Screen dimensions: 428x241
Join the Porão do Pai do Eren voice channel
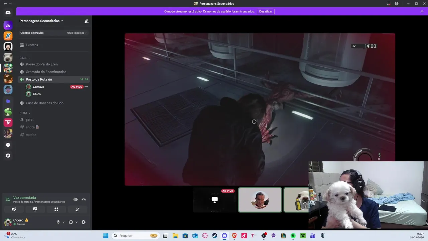click(x=54, y=64)
